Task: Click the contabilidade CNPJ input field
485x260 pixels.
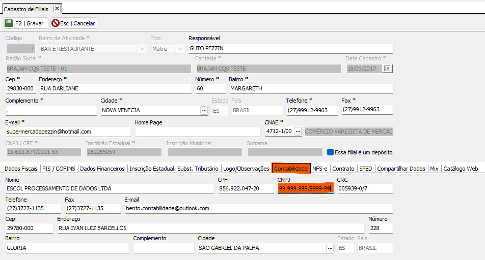Action: point(305,188)
